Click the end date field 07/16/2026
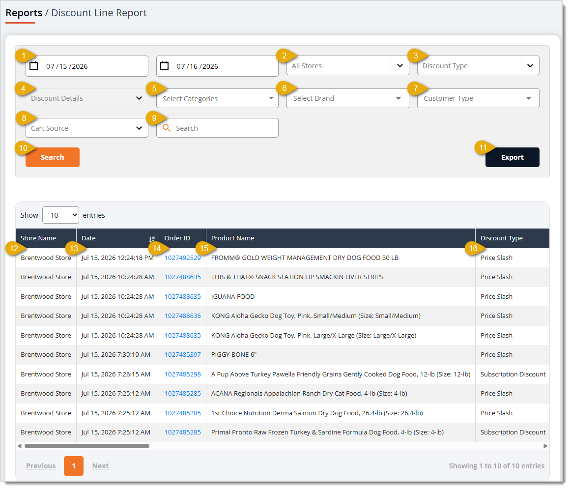This screenshot has height=489, width=570. (217, 66)
